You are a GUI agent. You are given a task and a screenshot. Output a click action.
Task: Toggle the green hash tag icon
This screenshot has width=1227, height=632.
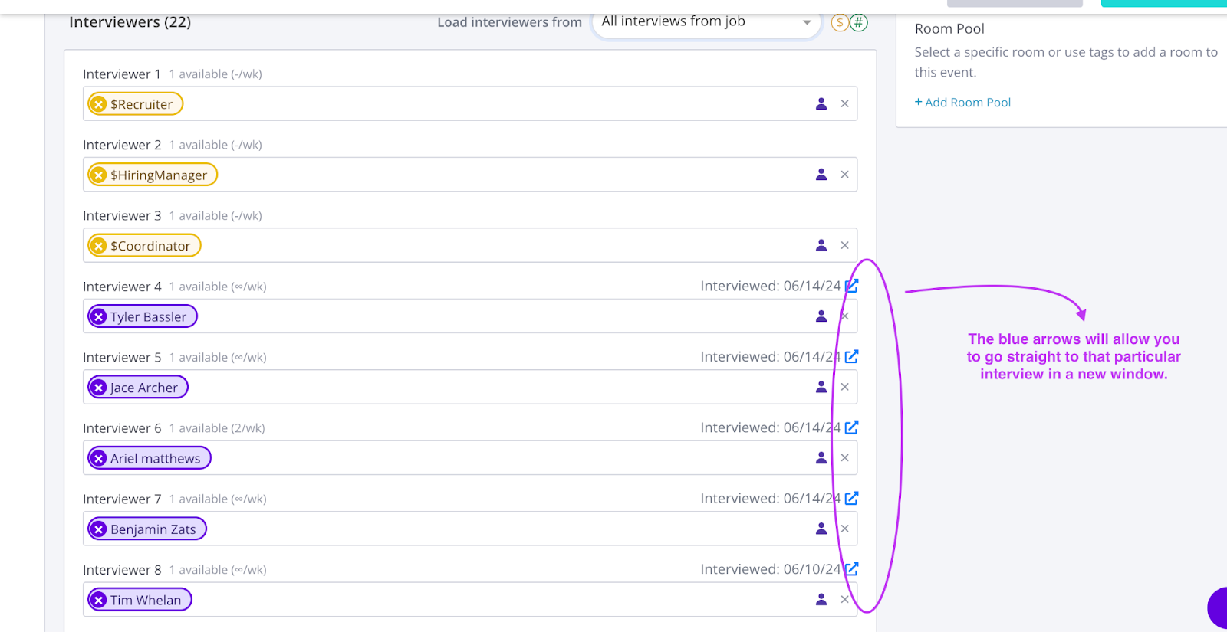859,22
